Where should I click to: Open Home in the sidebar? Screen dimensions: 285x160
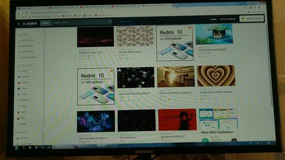[23, 35]
